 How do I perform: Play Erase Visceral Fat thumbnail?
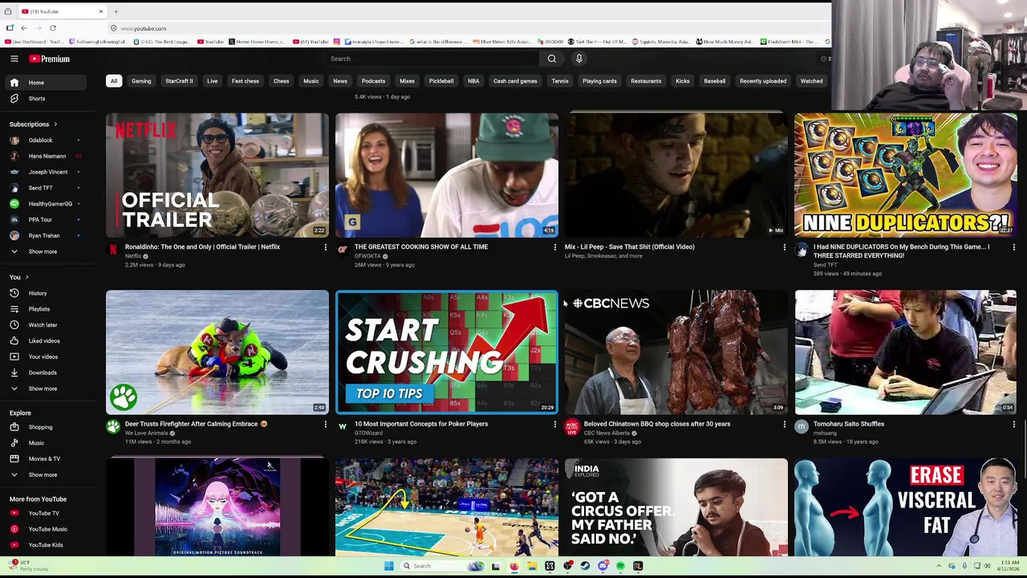[x=906, y=507]
